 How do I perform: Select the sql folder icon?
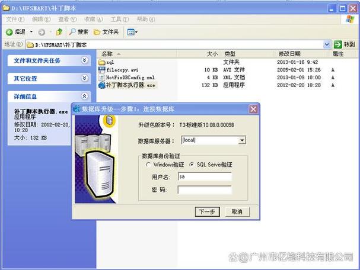[x=101, y=62]
